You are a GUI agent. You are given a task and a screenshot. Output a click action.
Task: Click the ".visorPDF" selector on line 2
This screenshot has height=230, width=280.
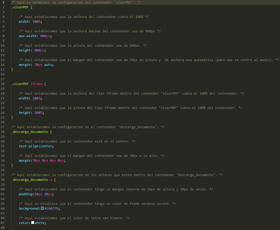pos(20,7)
